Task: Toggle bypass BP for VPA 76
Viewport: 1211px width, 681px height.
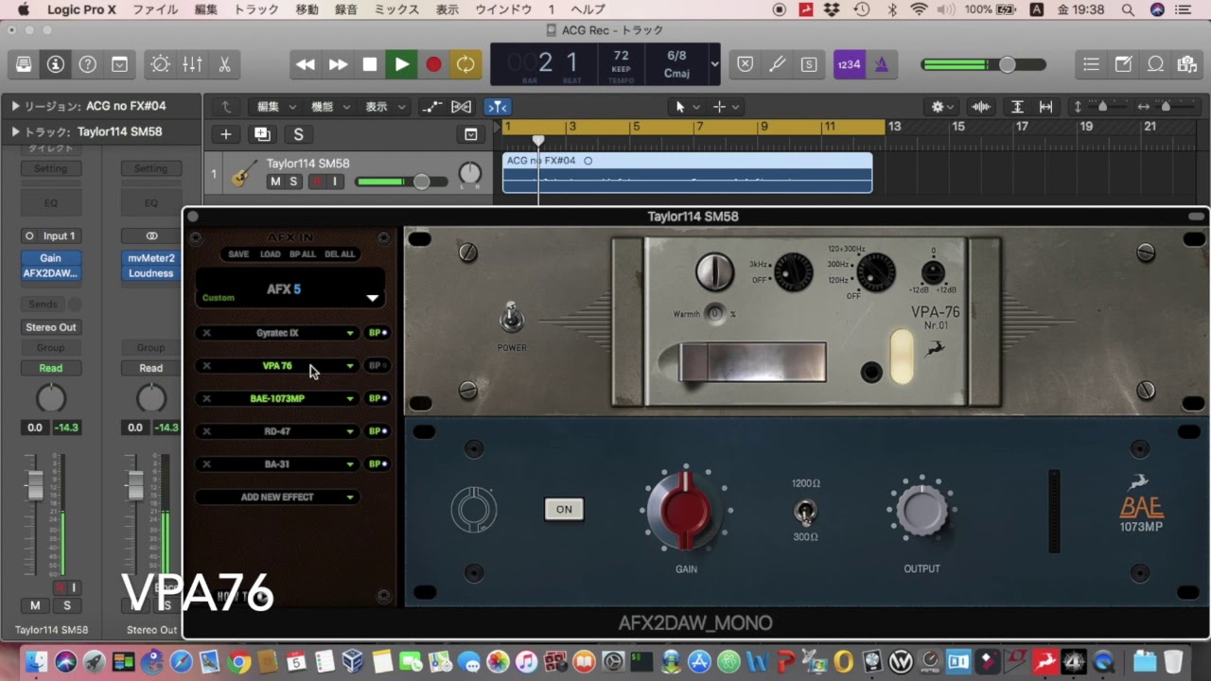Action: pos(377,366)
